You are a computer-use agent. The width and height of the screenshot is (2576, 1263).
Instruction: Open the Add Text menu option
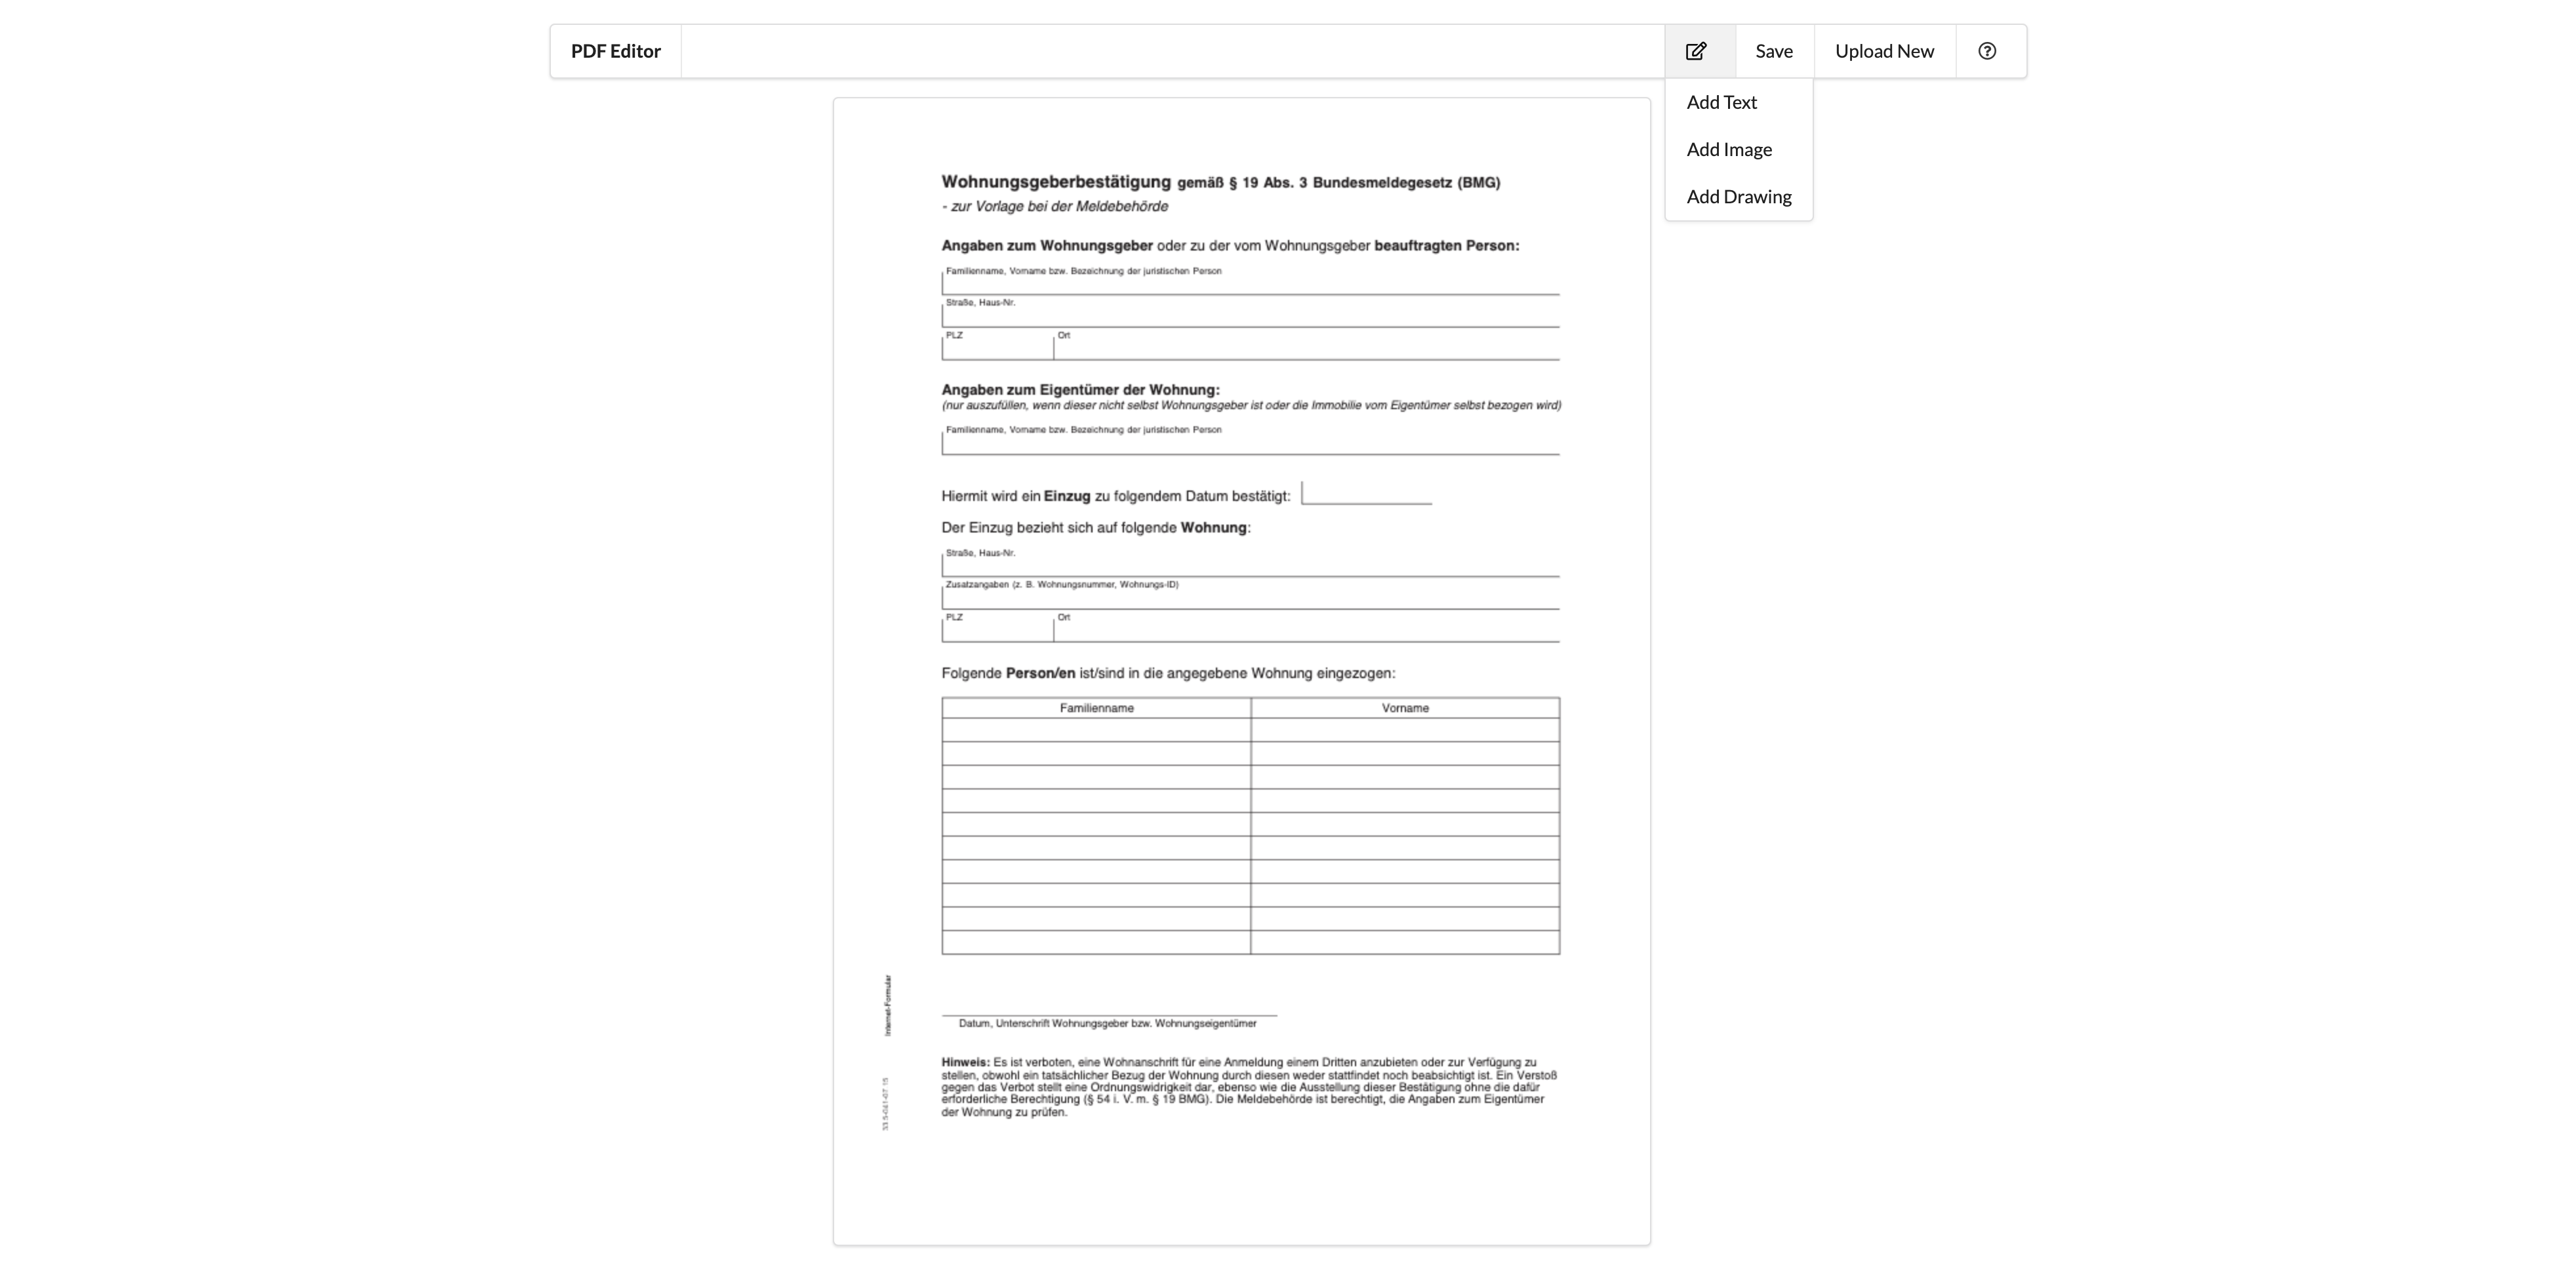pos(1721,102)
